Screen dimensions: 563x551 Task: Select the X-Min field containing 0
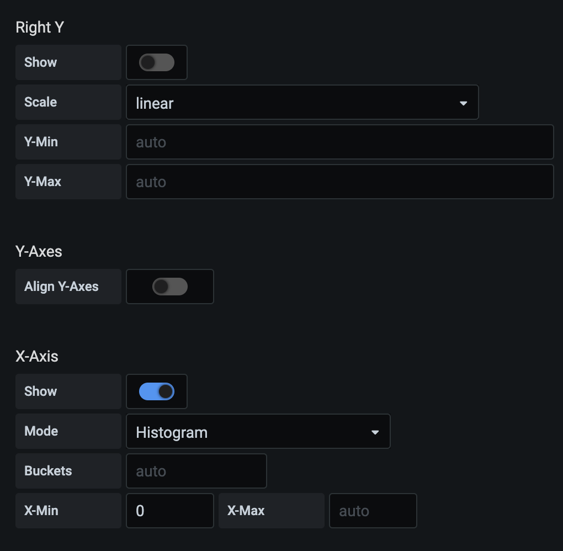click(170, 510)
